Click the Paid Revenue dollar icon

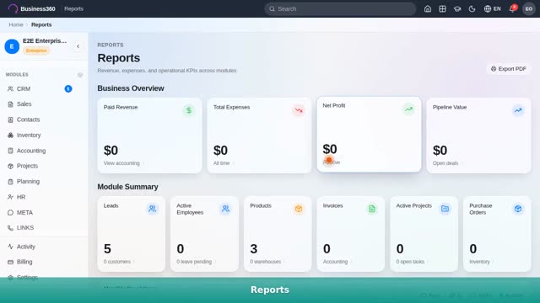(x=189, y=110)
